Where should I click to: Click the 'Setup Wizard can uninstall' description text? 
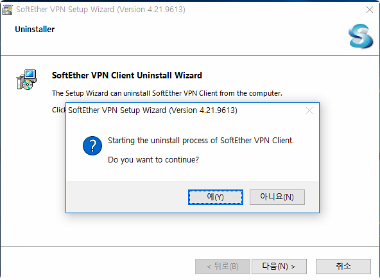(167, 93)
